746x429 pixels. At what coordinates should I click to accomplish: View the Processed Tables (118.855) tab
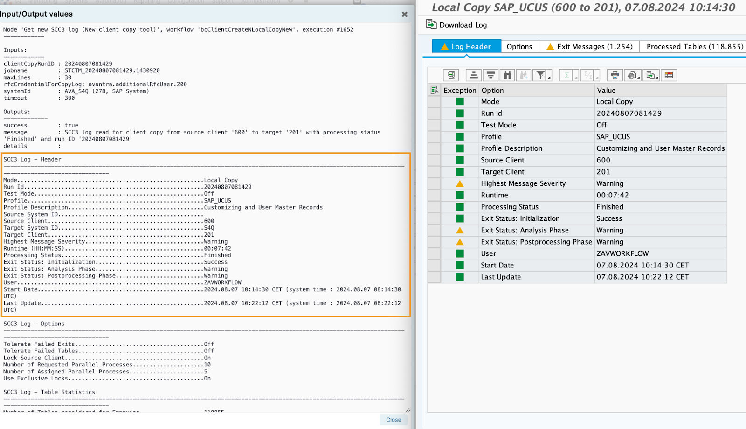[693, 46]
